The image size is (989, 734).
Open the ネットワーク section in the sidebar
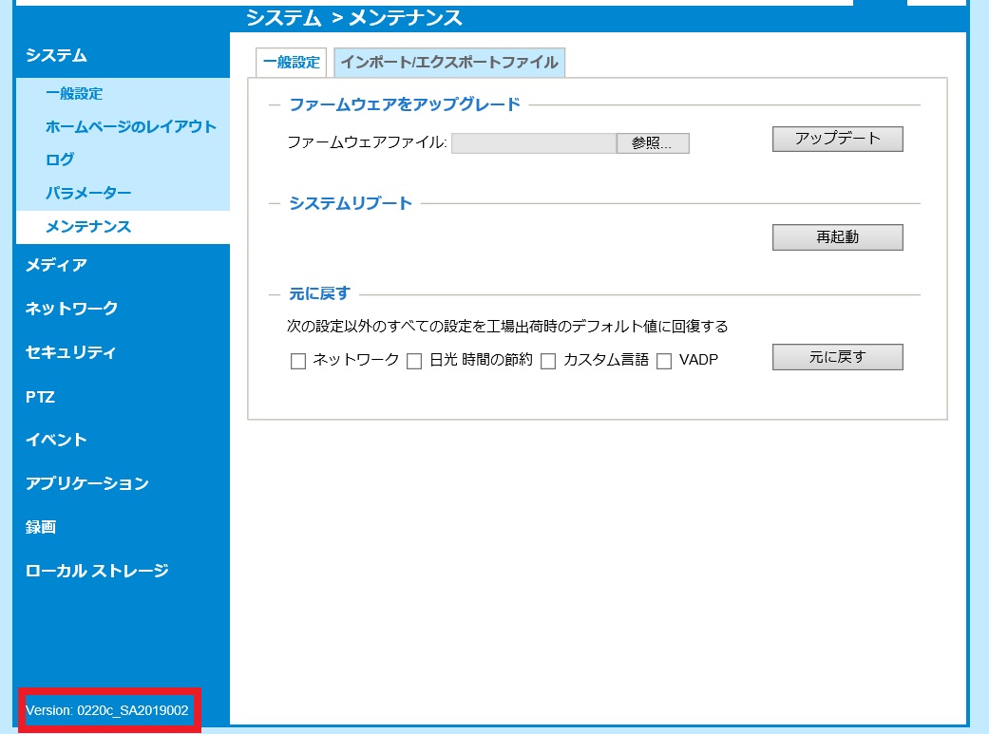coord(70,308)
